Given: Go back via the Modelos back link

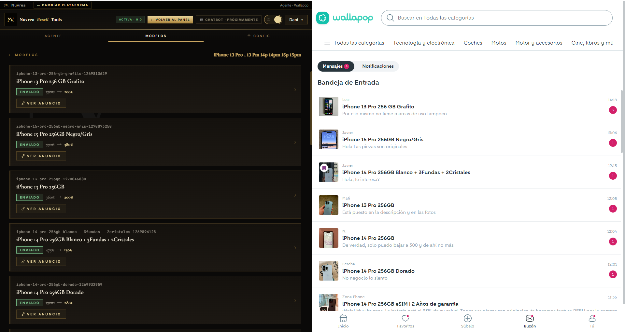Looking at the screenshot, I should point(23,55).
